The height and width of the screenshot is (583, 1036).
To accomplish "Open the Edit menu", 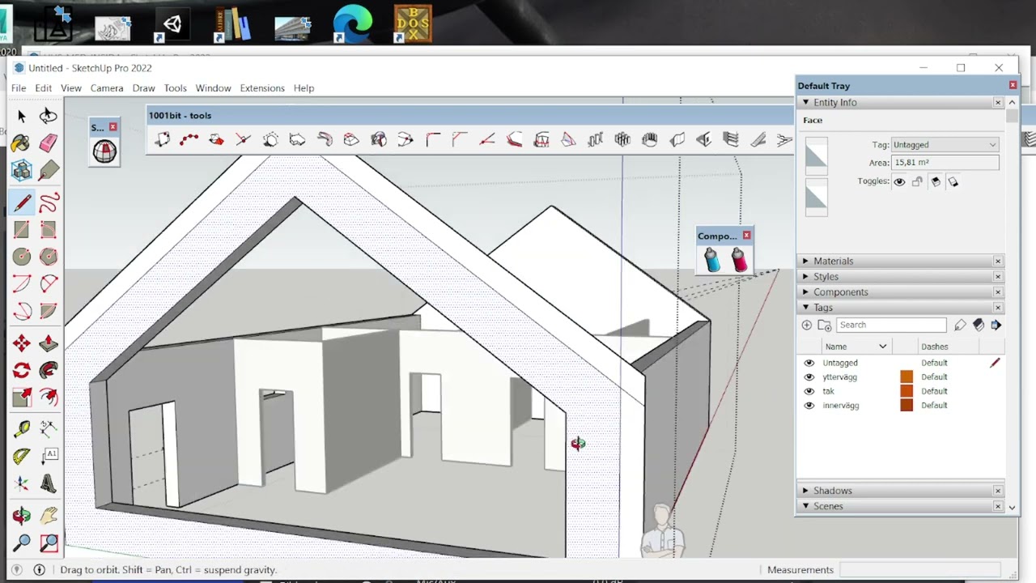I will pyautogui.click(x=43, y=88).
